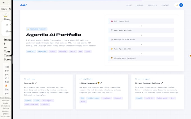Open the About nav link
Screen dimensions: 191x119
point(129,5)
